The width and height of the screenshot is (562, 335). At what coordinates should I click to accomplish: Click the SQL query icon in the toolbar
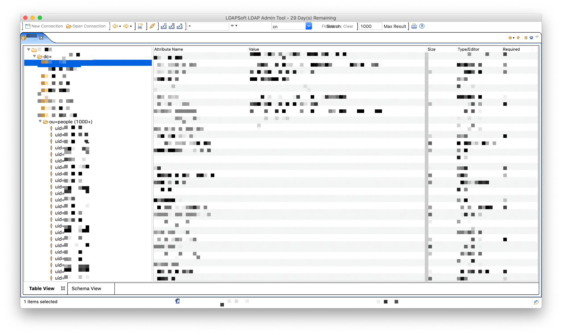click(x=140, y=26)
